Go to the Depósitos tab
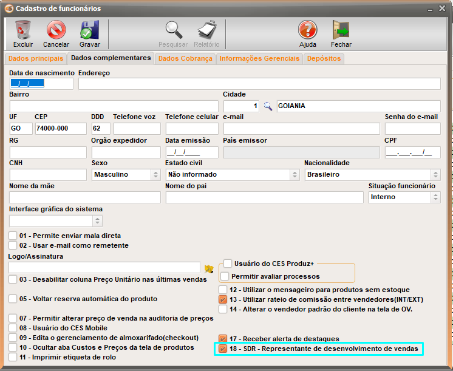 pos(324,58)
